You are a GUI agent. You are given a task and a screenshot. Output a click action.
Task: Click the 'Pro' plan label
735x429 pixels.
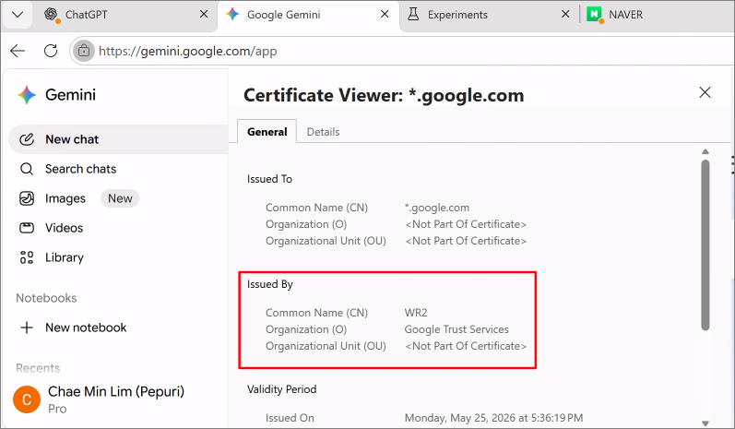point(57,409)
